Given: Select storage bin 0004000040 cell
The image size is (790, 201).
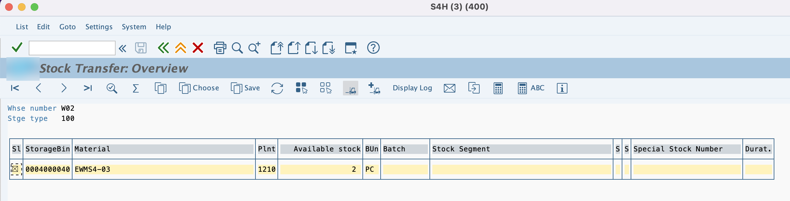Looking at the screenshot, I should click(48, 169).
